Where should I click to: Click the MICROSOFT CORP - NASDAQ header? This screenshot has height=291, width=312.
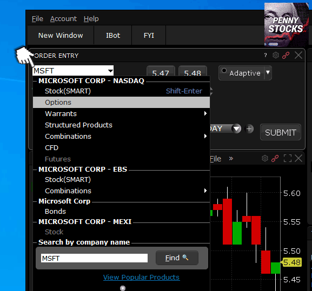click(x=91, y=80)
